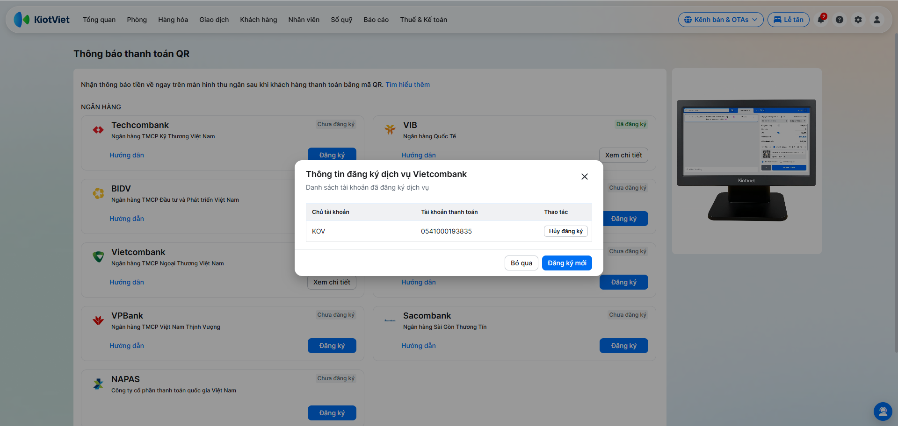Open the settings gear icon
Viewport: 898px width, 426px height.
(x=858, y=20)
